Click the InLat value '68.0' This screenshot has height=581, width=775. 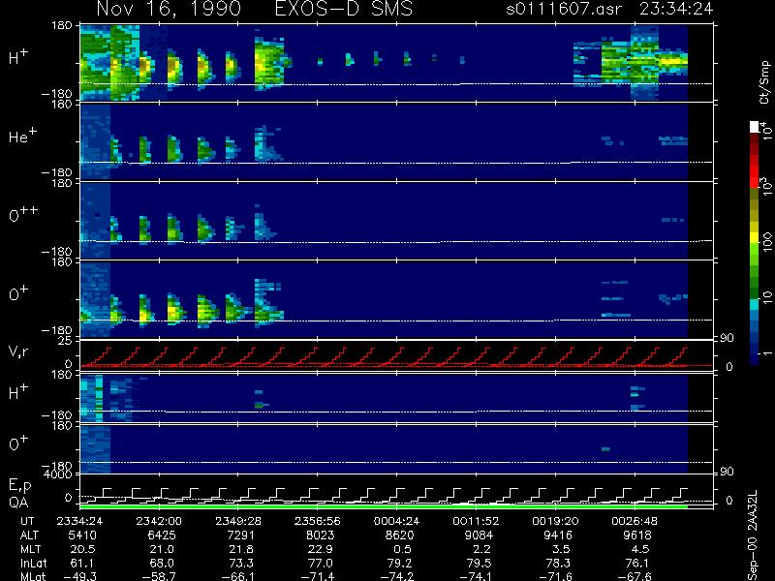click(163, 564)
